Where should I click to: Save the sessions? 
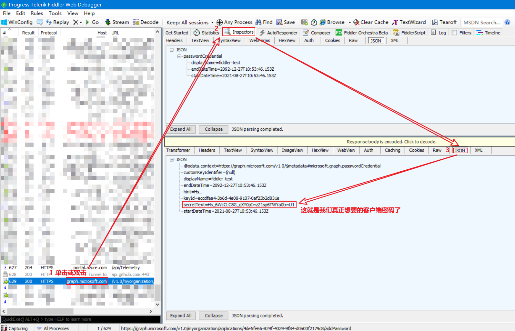pyautogui.click(x=286, y=22)
